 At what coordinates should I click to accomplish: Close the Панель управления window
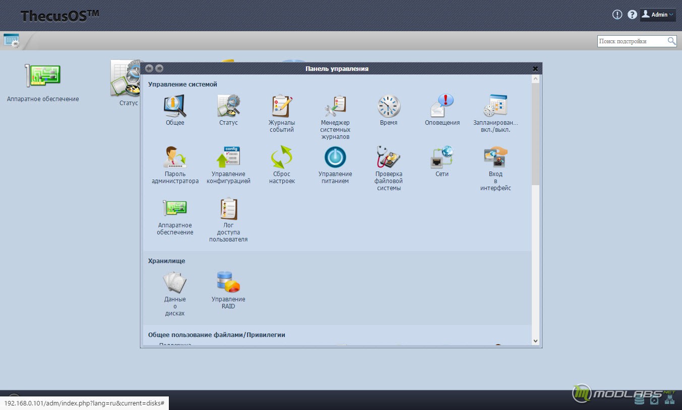tap(535, 69)
